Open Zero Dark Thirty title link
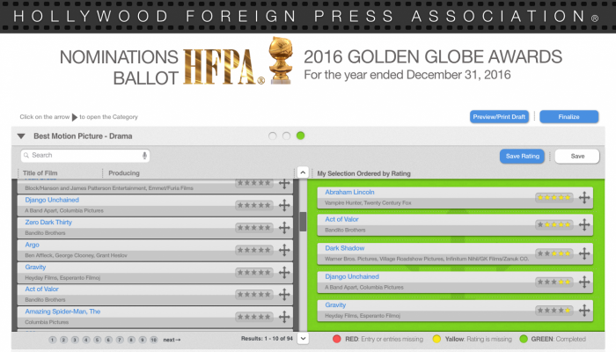Viewport: 616px width, 352px height. coord(48,223)
